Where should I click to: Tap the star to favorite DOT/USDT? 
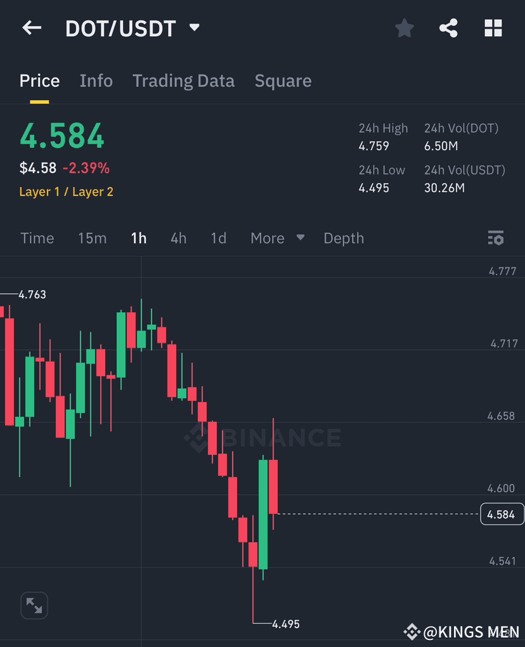click(404, 28)
